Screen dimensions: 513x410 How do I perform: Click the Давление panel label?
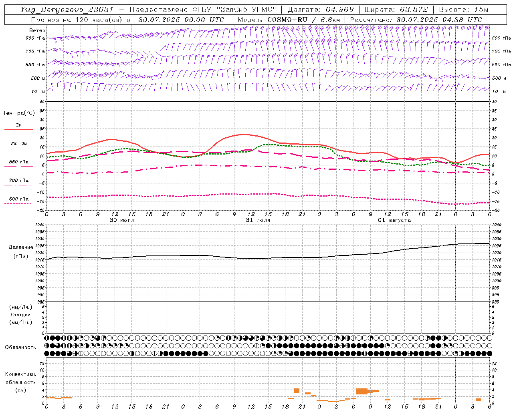(x=21, y=247)
